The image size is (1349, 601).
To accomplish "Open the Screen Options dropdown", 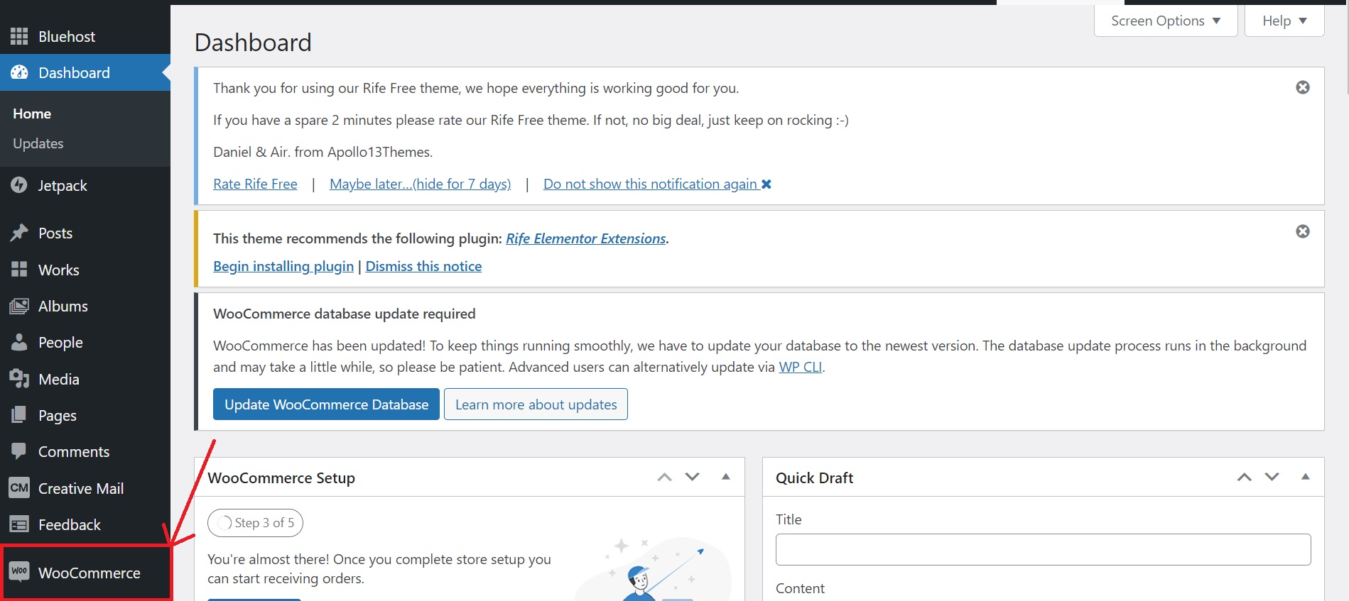I will point(1165,21).
